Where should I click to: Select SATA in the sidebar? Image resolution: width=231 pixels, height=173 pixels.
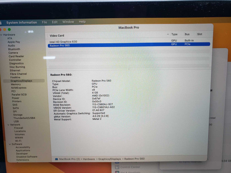pyautogui.click(x=16, y=108)
